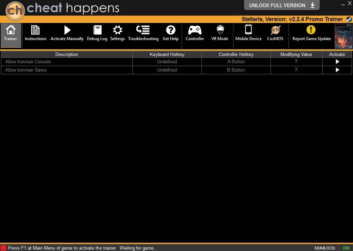The width and height of the screenshot is (353, 251).
Task: Minimize the trainer window
Action: coord(343,5)
